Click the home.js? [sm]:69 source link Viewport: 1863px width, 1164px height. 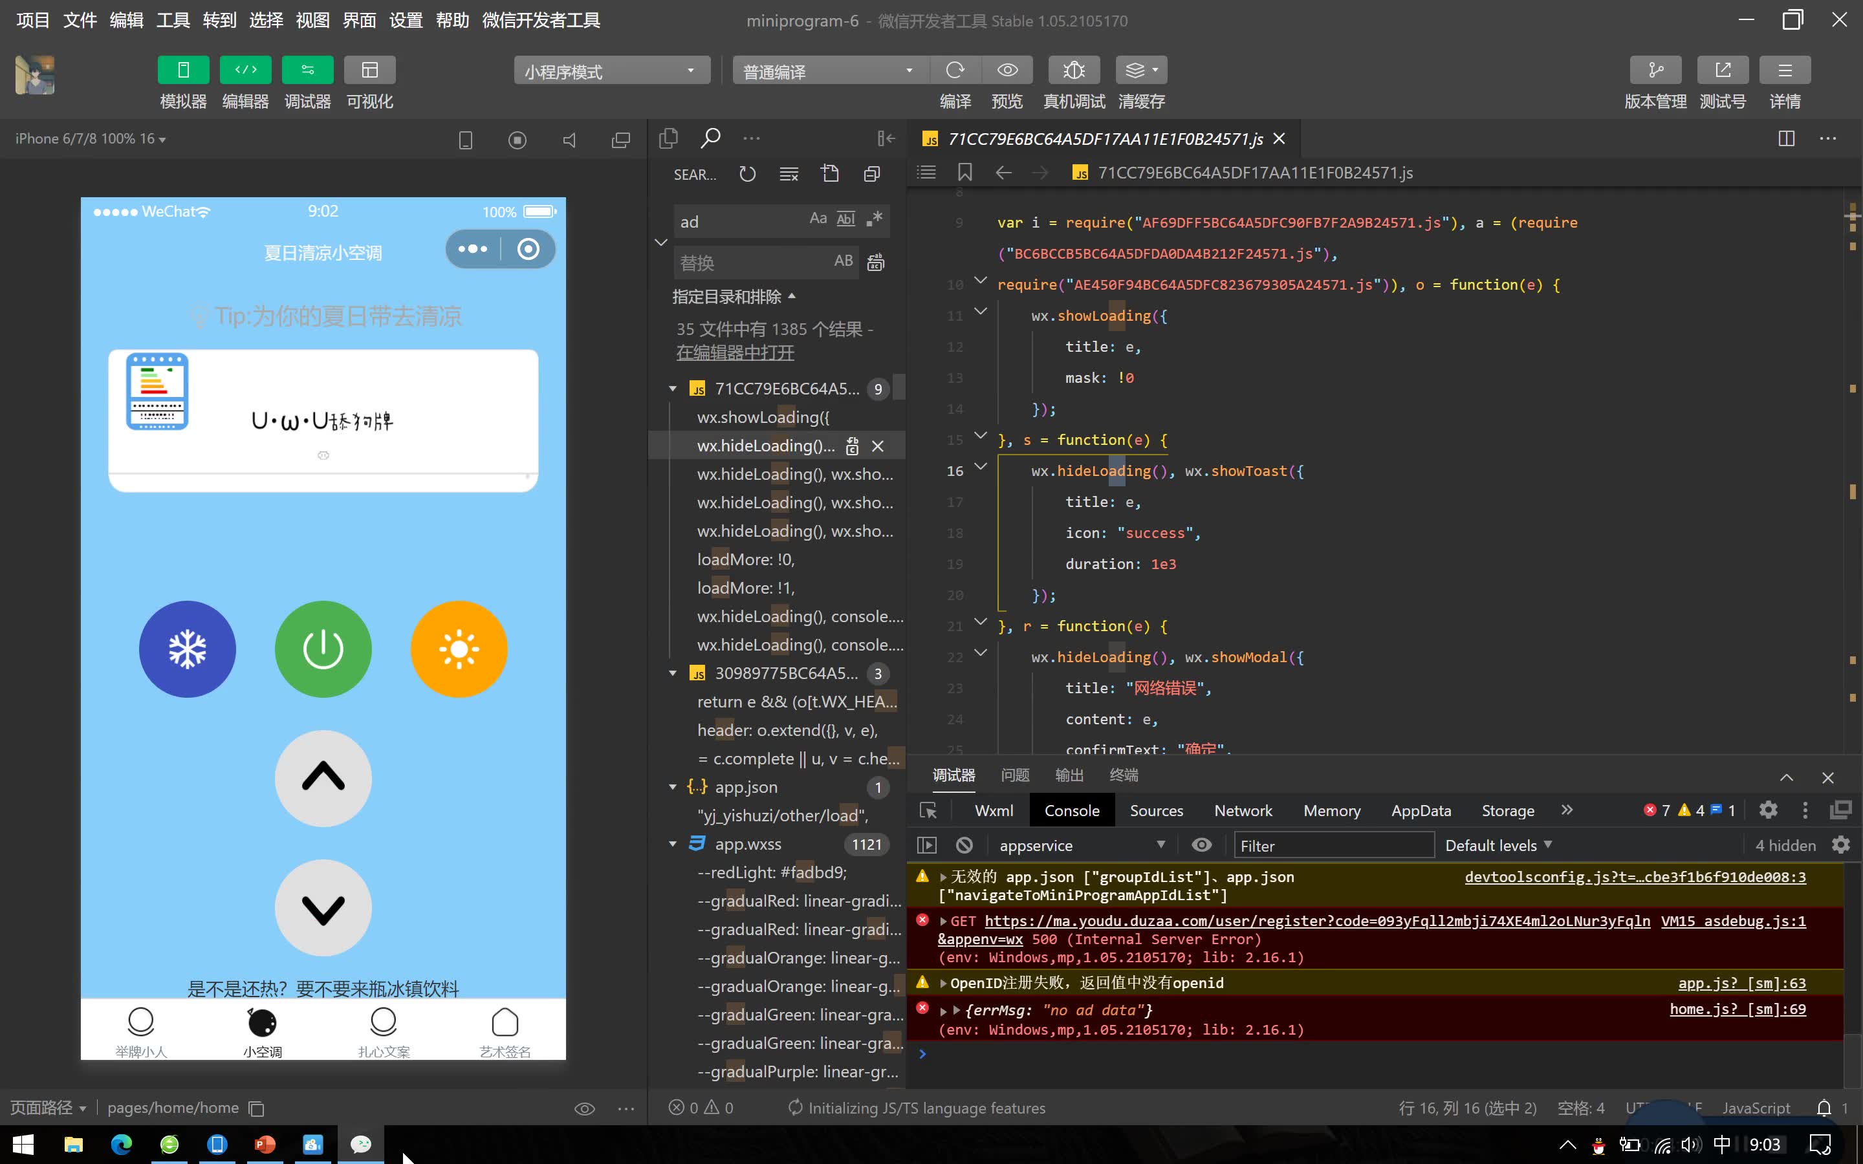(1737, 1009)
